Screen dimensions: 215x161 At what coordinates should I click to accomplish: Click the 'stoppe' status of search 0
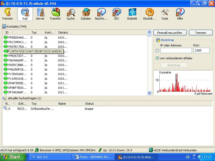pyautogui.click(x=89, y=109)
